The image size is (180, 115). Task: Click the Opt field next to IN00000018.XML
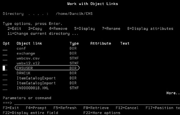pos(5,88)
